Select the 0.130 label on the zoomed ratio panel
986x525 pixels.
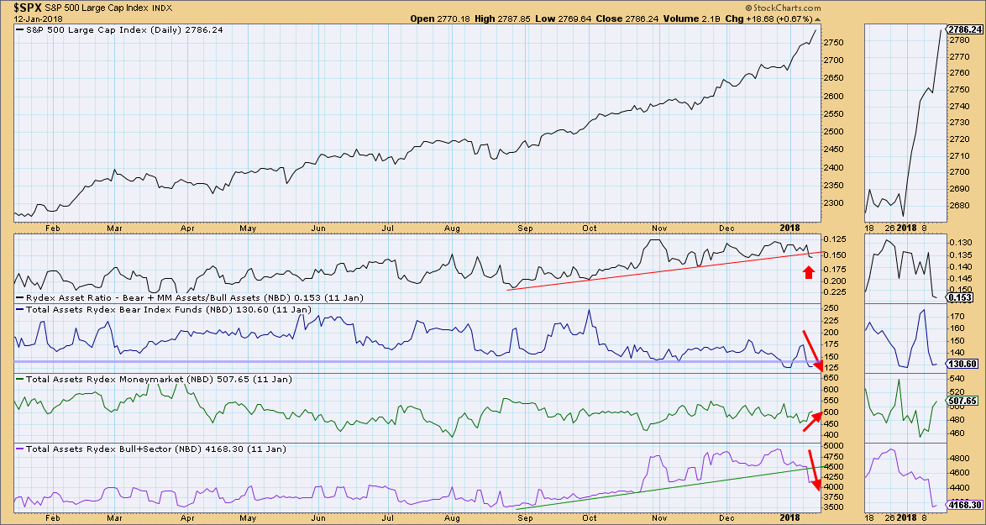click(960, 243)
